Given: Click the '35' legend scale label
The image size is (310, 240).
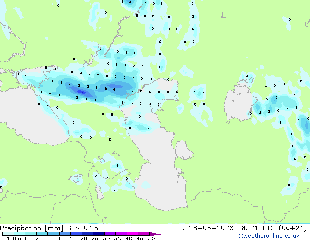Looking at the screenshot, I should pyautogui.click(x=117, y=238).
